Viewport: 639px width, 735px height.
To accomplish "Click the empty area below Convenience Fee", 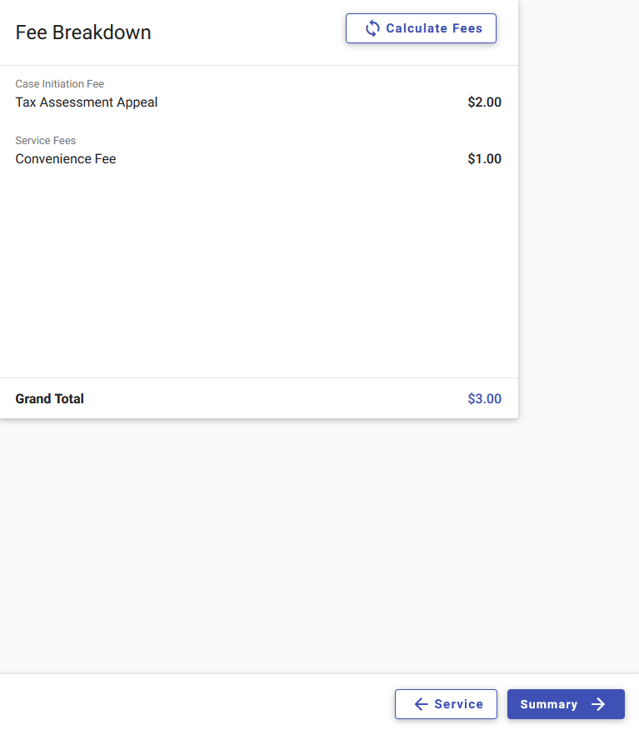I will coord(258,272).
